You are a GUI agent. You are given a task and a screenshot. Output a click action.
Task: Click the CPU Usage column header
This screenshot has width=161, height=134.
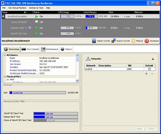(x=71, y=12)
